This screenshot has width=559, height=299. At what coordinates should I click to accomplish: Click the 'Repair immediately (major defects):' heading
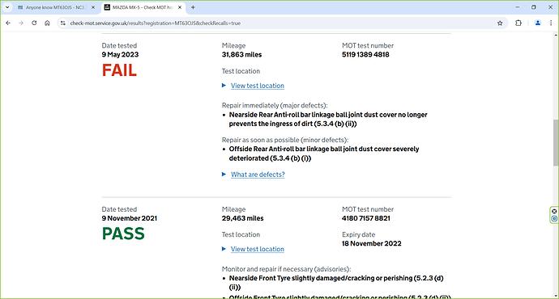point(275,106)
